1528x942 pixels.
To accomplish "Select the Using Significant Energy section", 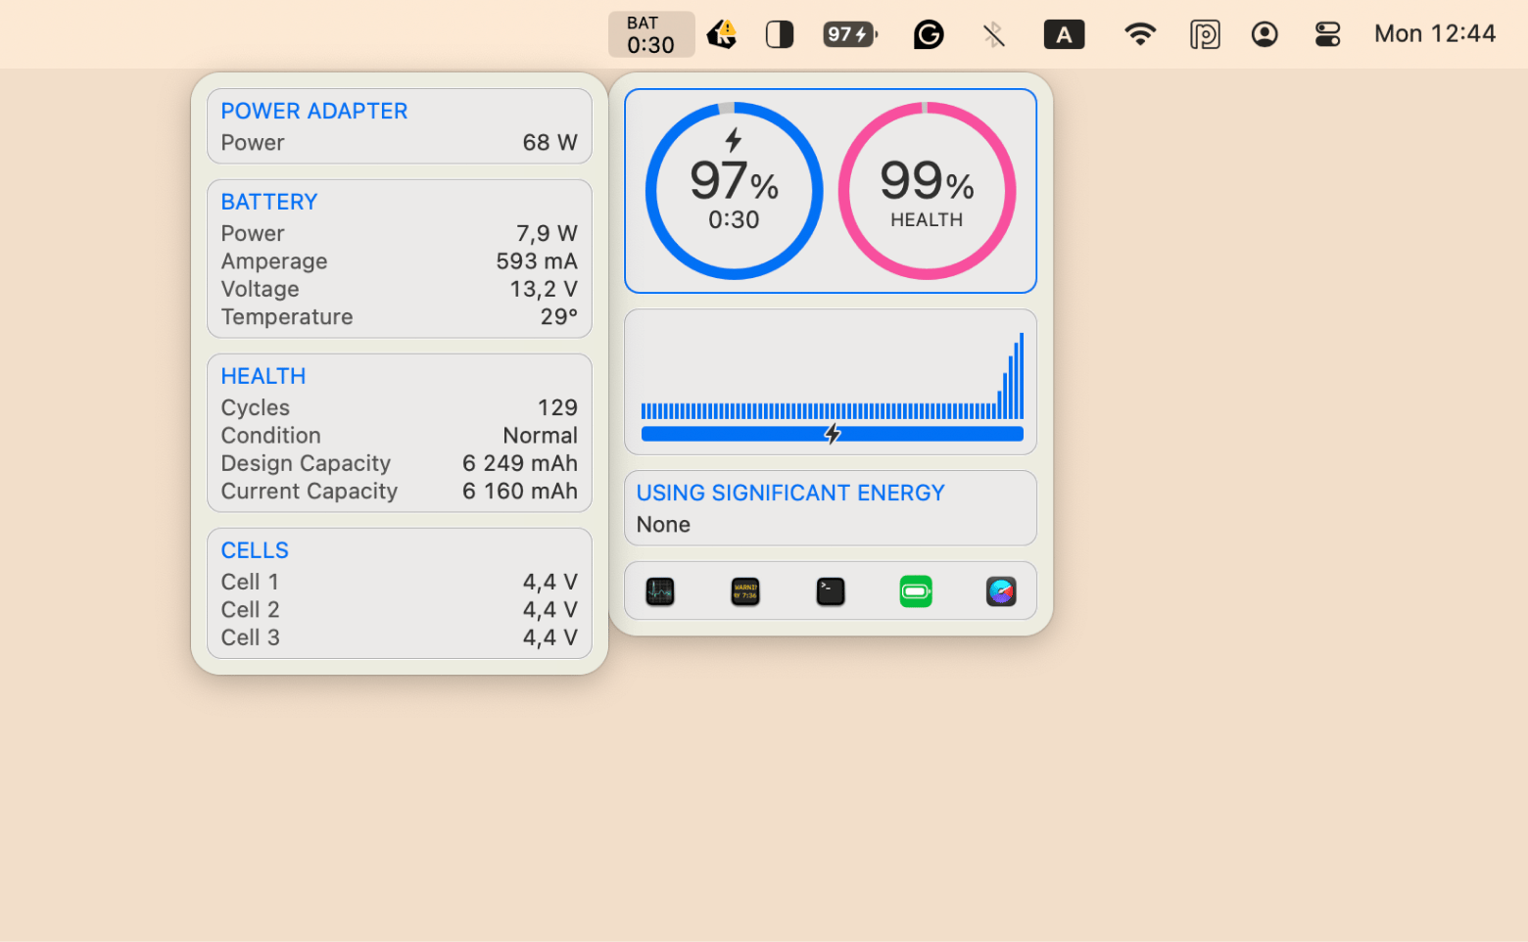I will pos(831,508).
